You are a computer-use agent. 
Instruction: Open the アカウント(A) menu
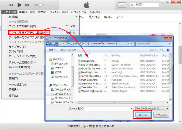tap(79, 12)
